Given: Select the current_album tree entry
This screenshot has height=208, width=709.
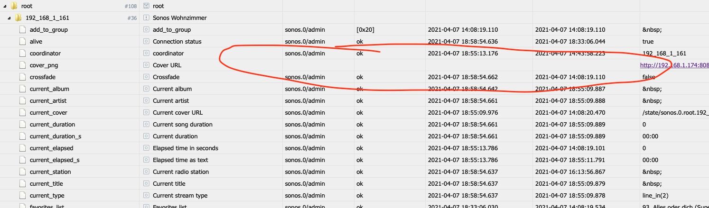Looking at the screenshot, I should pyautogui.click(x=49, y=89).
